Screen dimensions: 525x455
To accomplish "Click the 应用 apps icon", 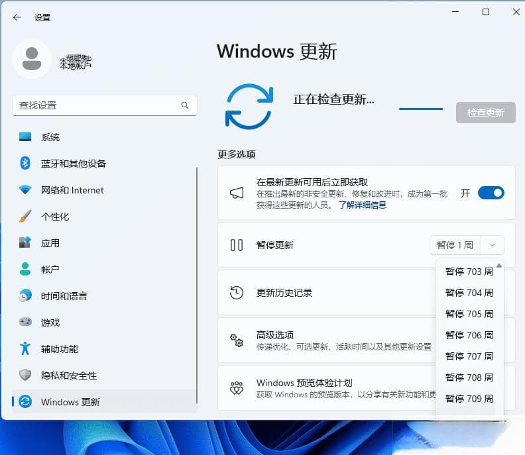I will 25,242.
